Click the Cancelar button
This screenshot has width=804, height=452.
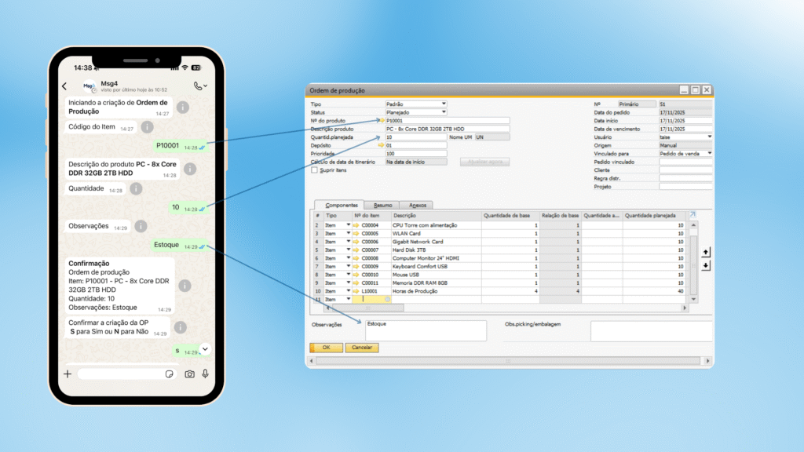pos(362,347)
